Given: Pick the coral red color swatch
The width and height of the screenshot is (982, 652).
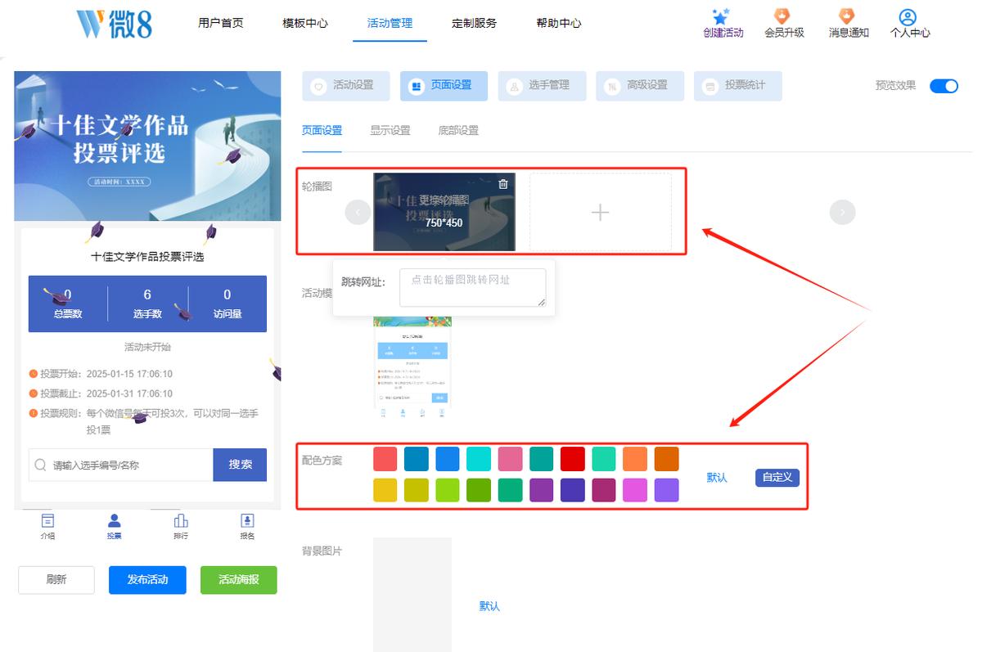Looking at the screenshot, I should (x=385, y=459).
